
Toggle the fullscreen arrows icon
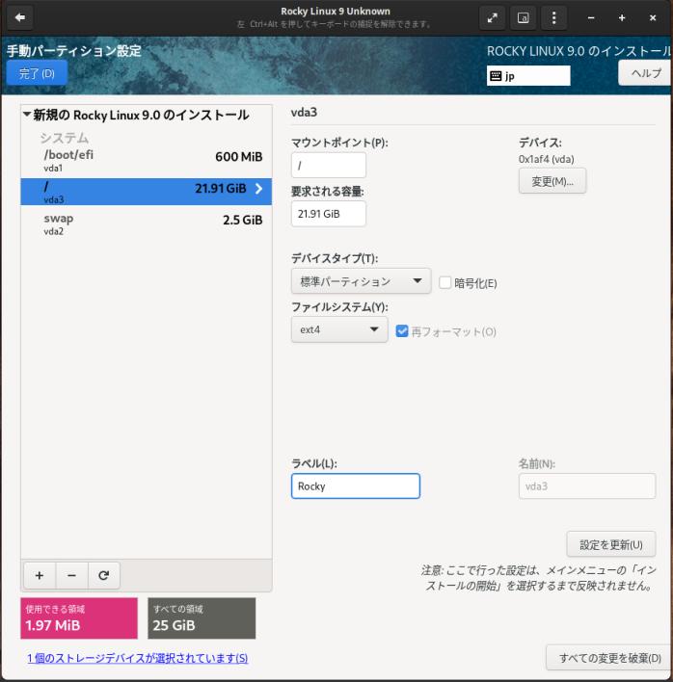493,18
